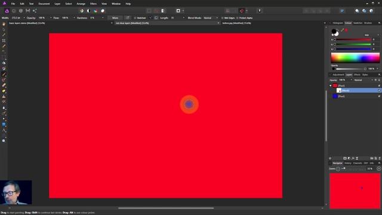
Task: Toggle visibility of the blue Pixel layer
Action: (x=379, y=96)
